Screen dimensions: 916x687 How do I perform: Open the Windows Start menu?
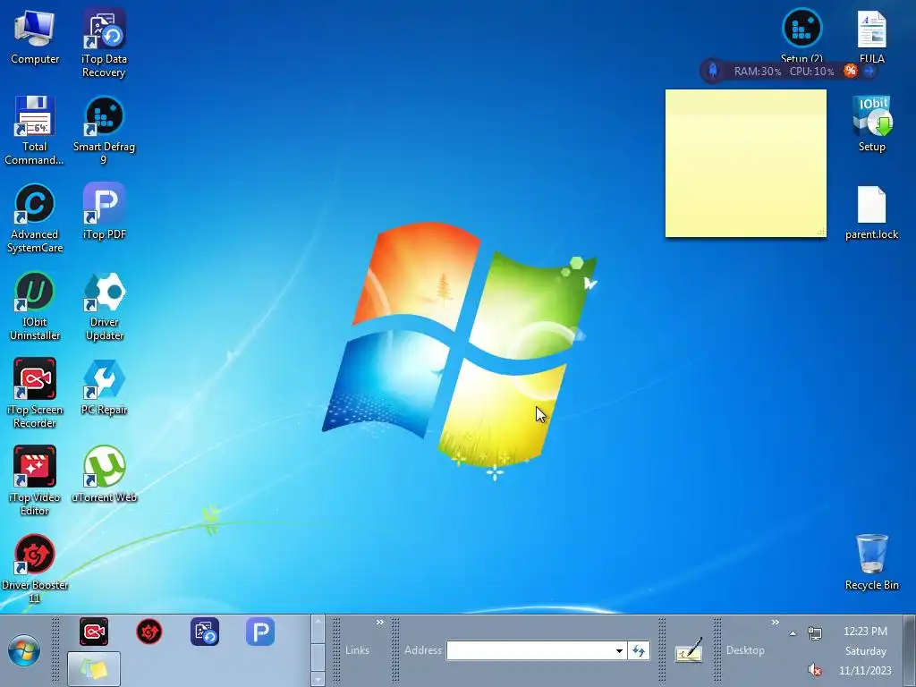24,651
